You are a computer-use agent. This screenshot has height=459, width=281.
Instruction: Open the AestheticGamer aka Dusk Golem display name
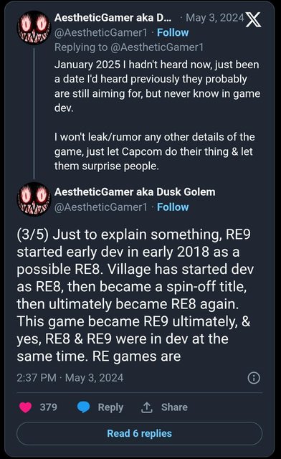click(135, 192)
